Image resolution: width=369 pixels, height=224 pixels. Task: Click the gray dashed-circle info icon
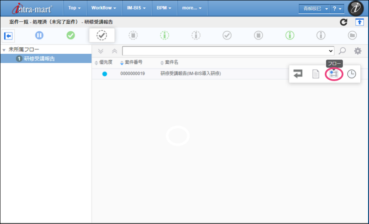coord(196,35)
